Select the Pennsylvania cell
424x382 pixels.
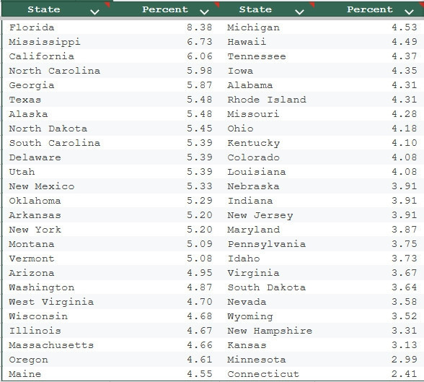(268, 244)
